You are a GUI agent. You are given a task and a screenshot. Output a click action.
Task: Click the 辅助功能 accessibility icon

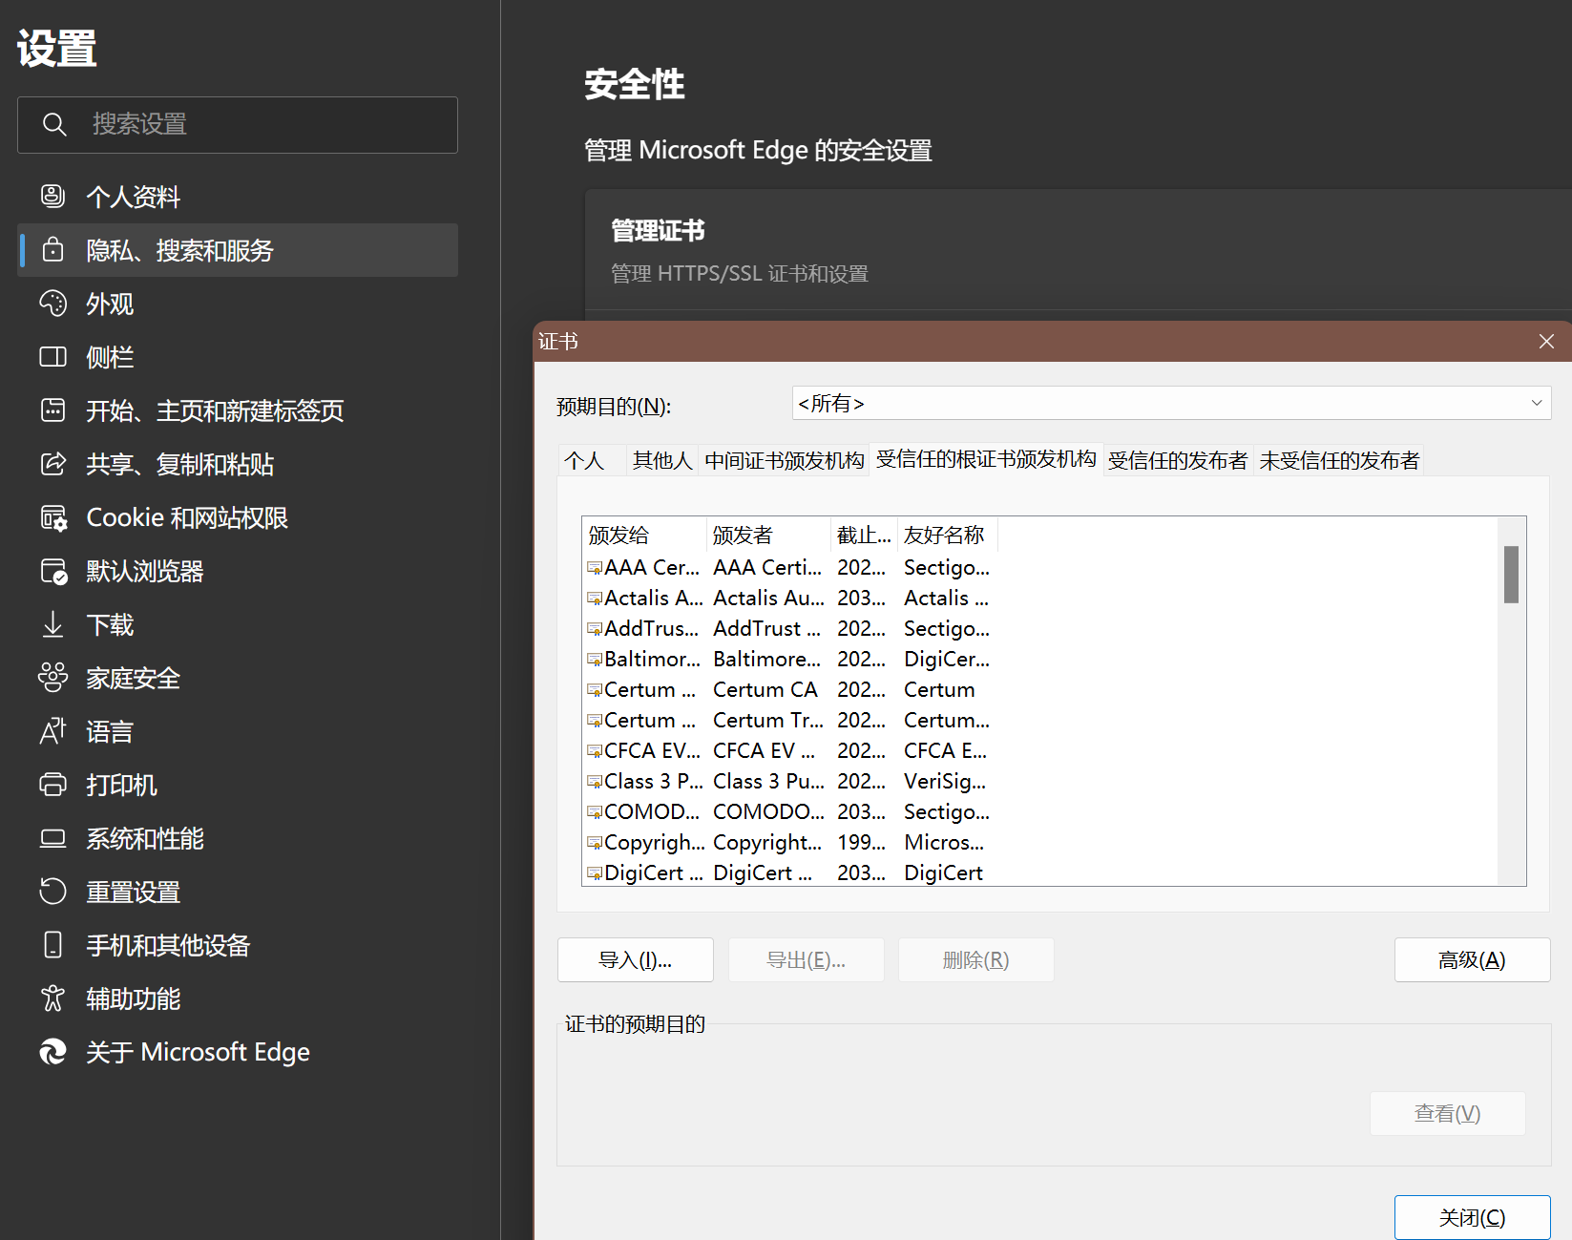[52, 998]
